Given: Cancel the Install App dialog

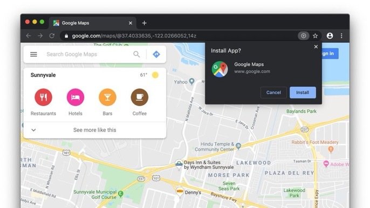Looking at the screenshot, I should tap(273, 93).
